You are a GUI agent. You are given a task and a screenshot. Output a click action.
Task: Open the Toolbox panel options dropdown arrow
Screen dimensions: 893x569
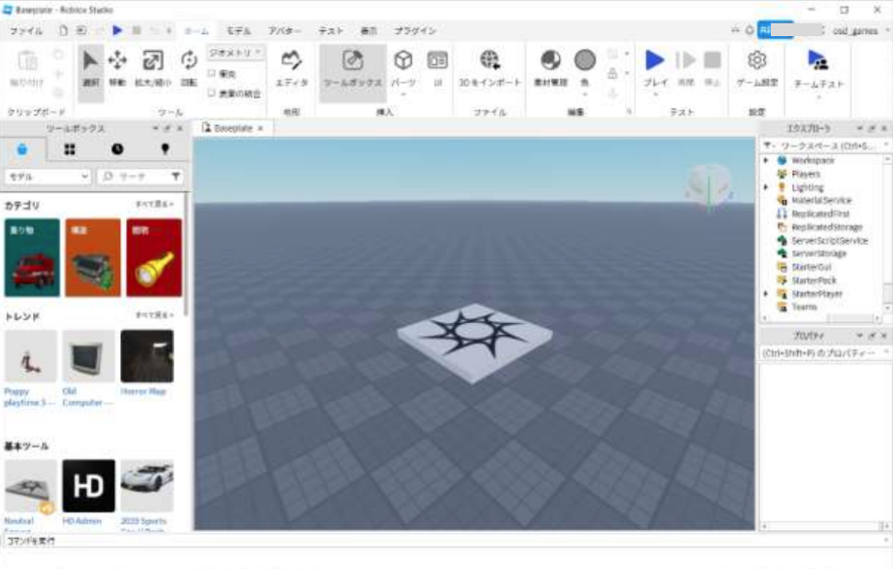coord(155,129)
